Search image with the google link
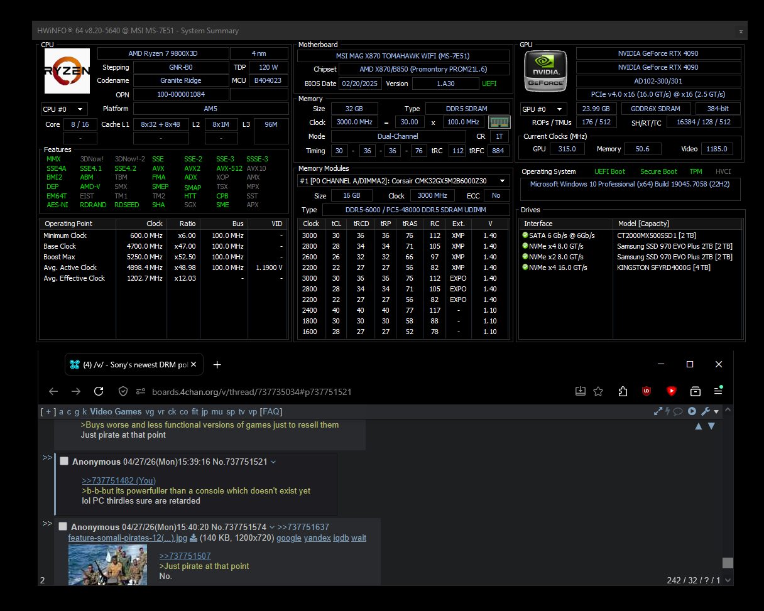 289,538
